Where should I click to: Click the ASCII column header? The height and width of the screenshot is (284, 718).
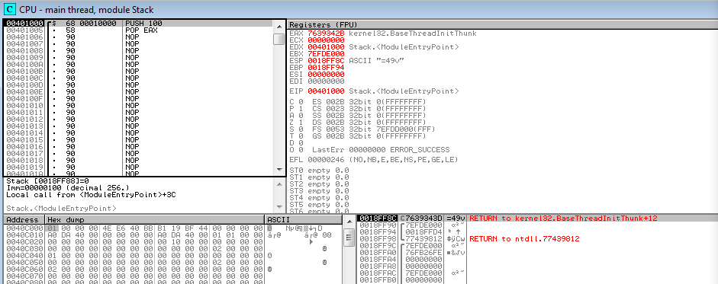[303, 219]
